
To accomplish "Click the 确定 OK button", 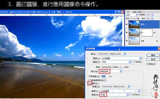I will [x=153, y=55].
